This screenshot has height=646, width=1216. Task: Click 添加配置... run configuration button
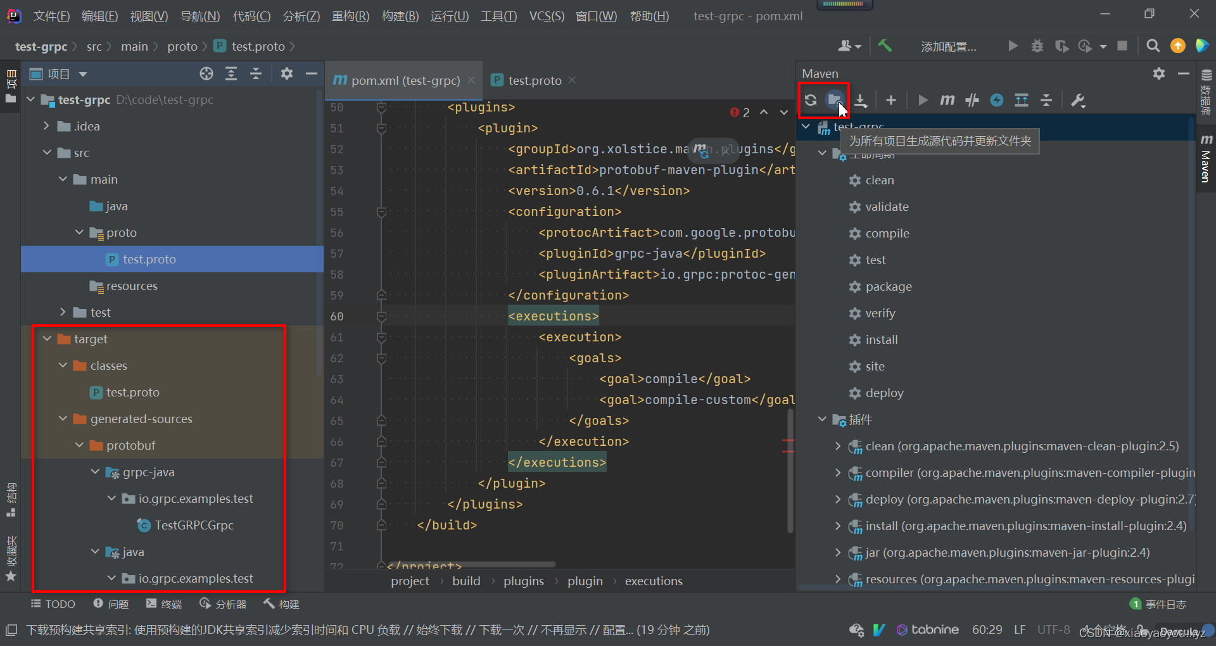click(x=949, y=46)
